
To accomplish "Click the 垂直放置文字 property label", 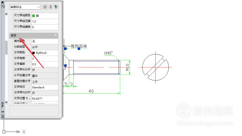I will click(22, 81).
